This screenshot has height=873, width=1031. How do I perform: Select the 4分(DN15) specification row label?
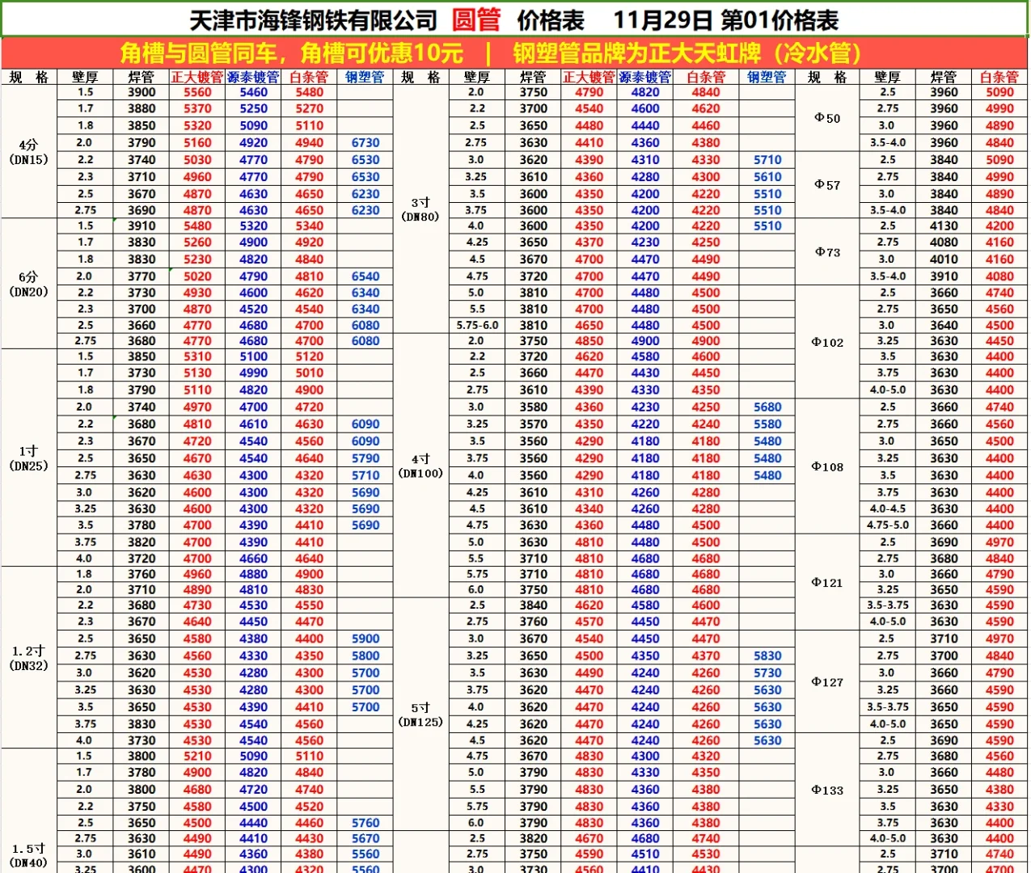tap(28, 152)
